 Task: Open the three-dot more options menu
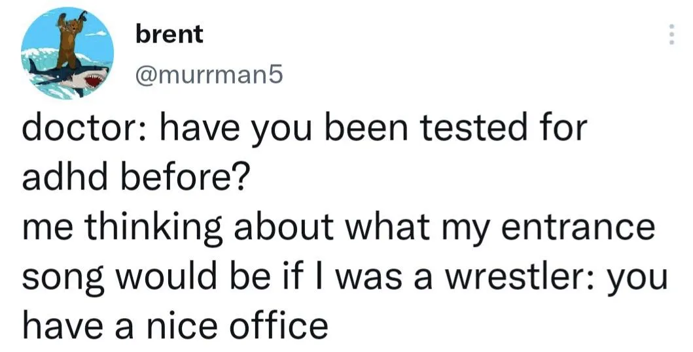[671, 34]
